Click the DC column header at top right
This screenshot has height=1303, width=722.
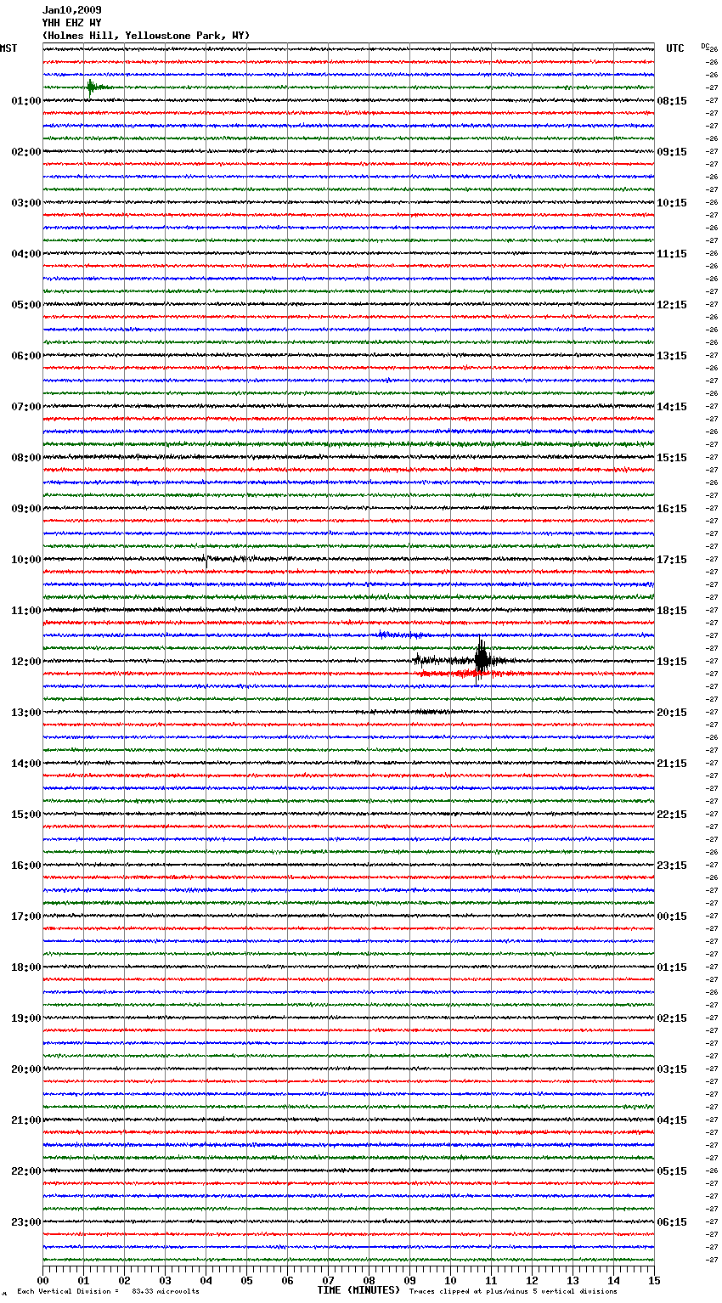(705, 46)
